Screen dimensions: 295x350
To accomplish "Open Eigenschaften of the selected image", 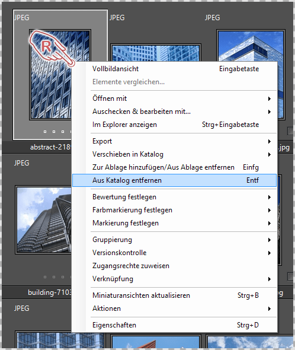I will (174, 325).
